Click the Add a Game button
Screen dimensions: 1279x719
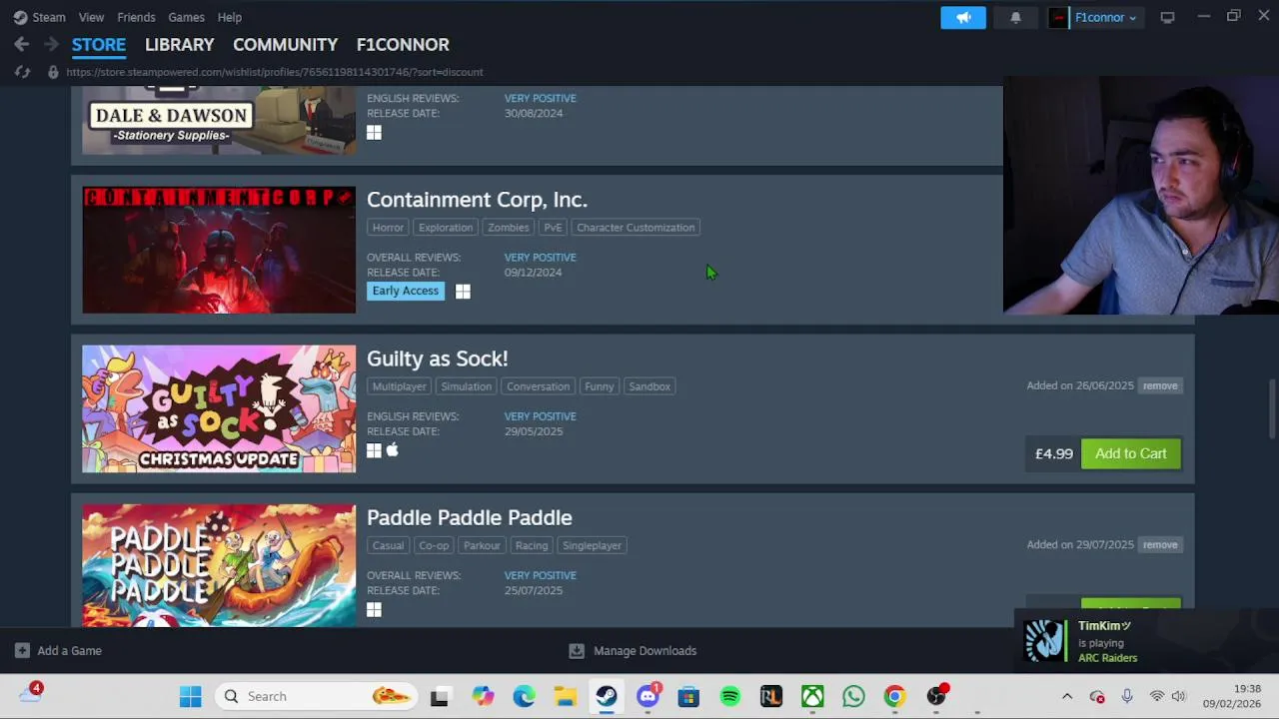click(58, 651)
